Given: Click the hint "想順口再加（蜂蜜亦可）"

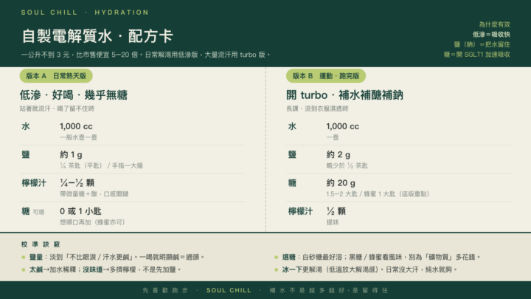Looking at the screenshot, I should pos(92,222).
